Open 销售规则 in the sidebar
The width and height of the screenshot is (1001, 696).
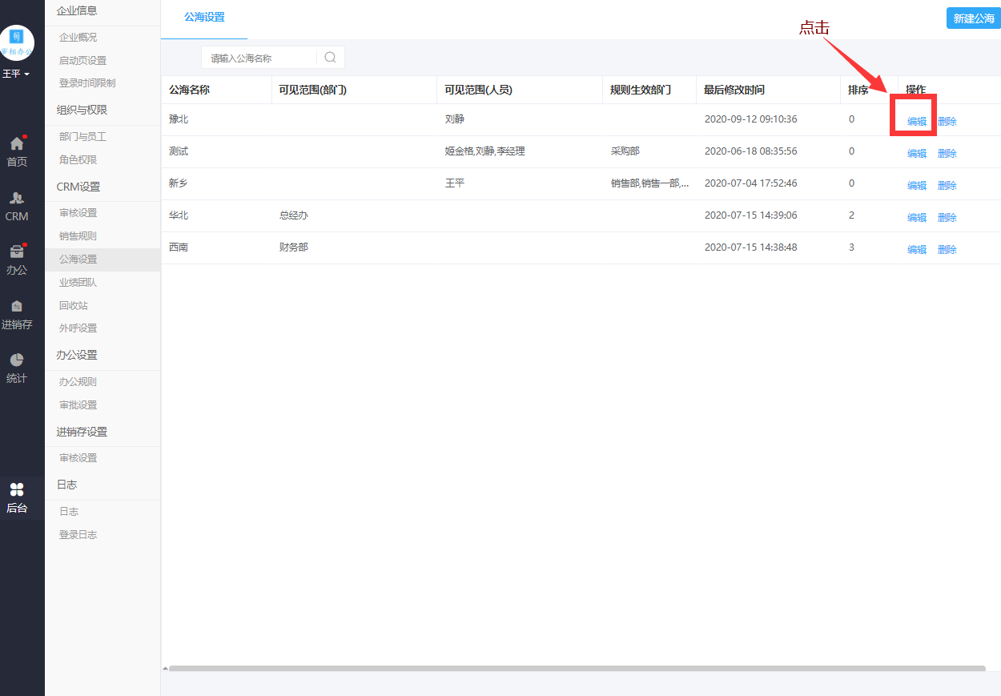(78, 236)
